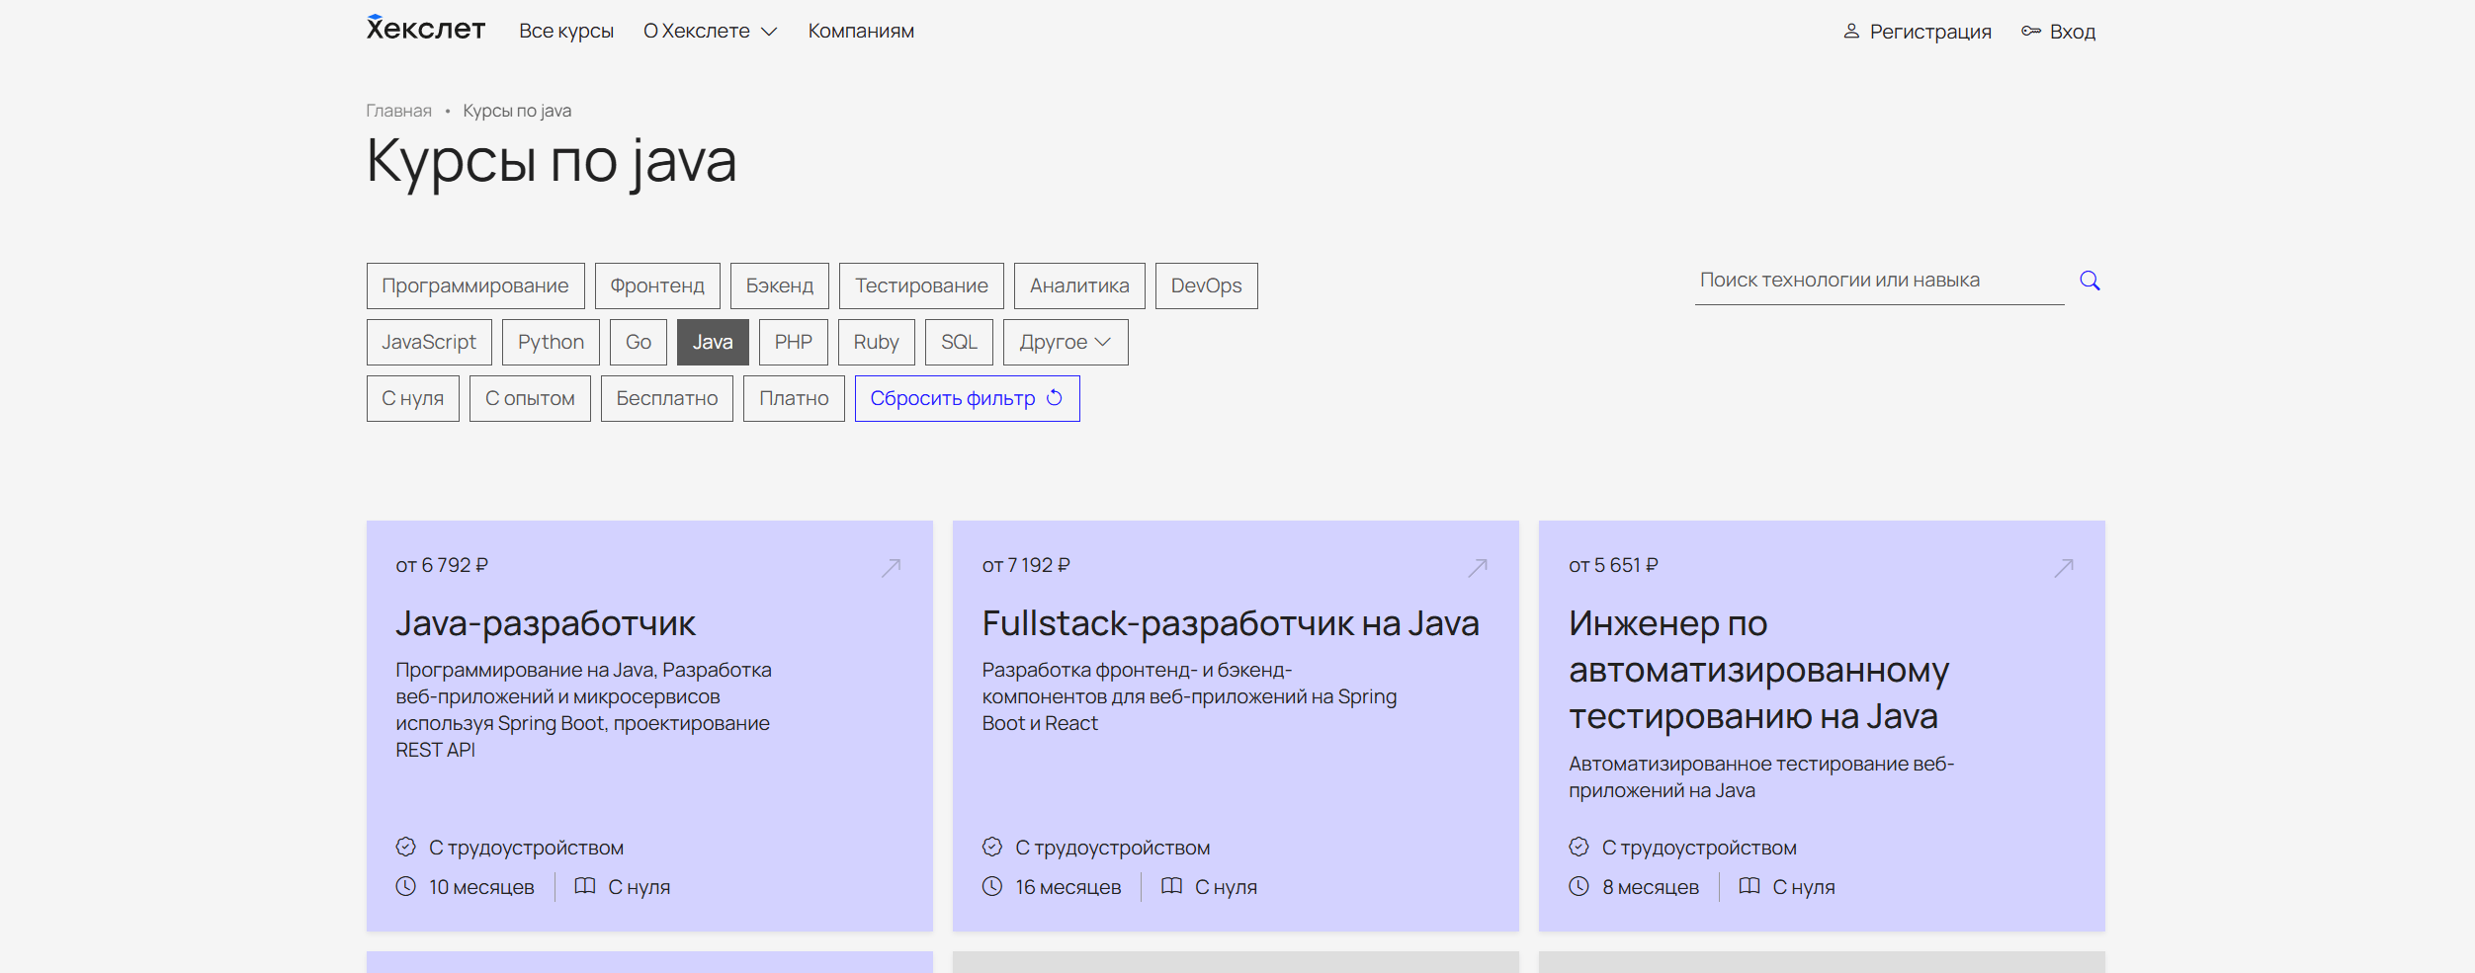Open Все курсы in navigation
2475x973 pixels.
point(566,32)
